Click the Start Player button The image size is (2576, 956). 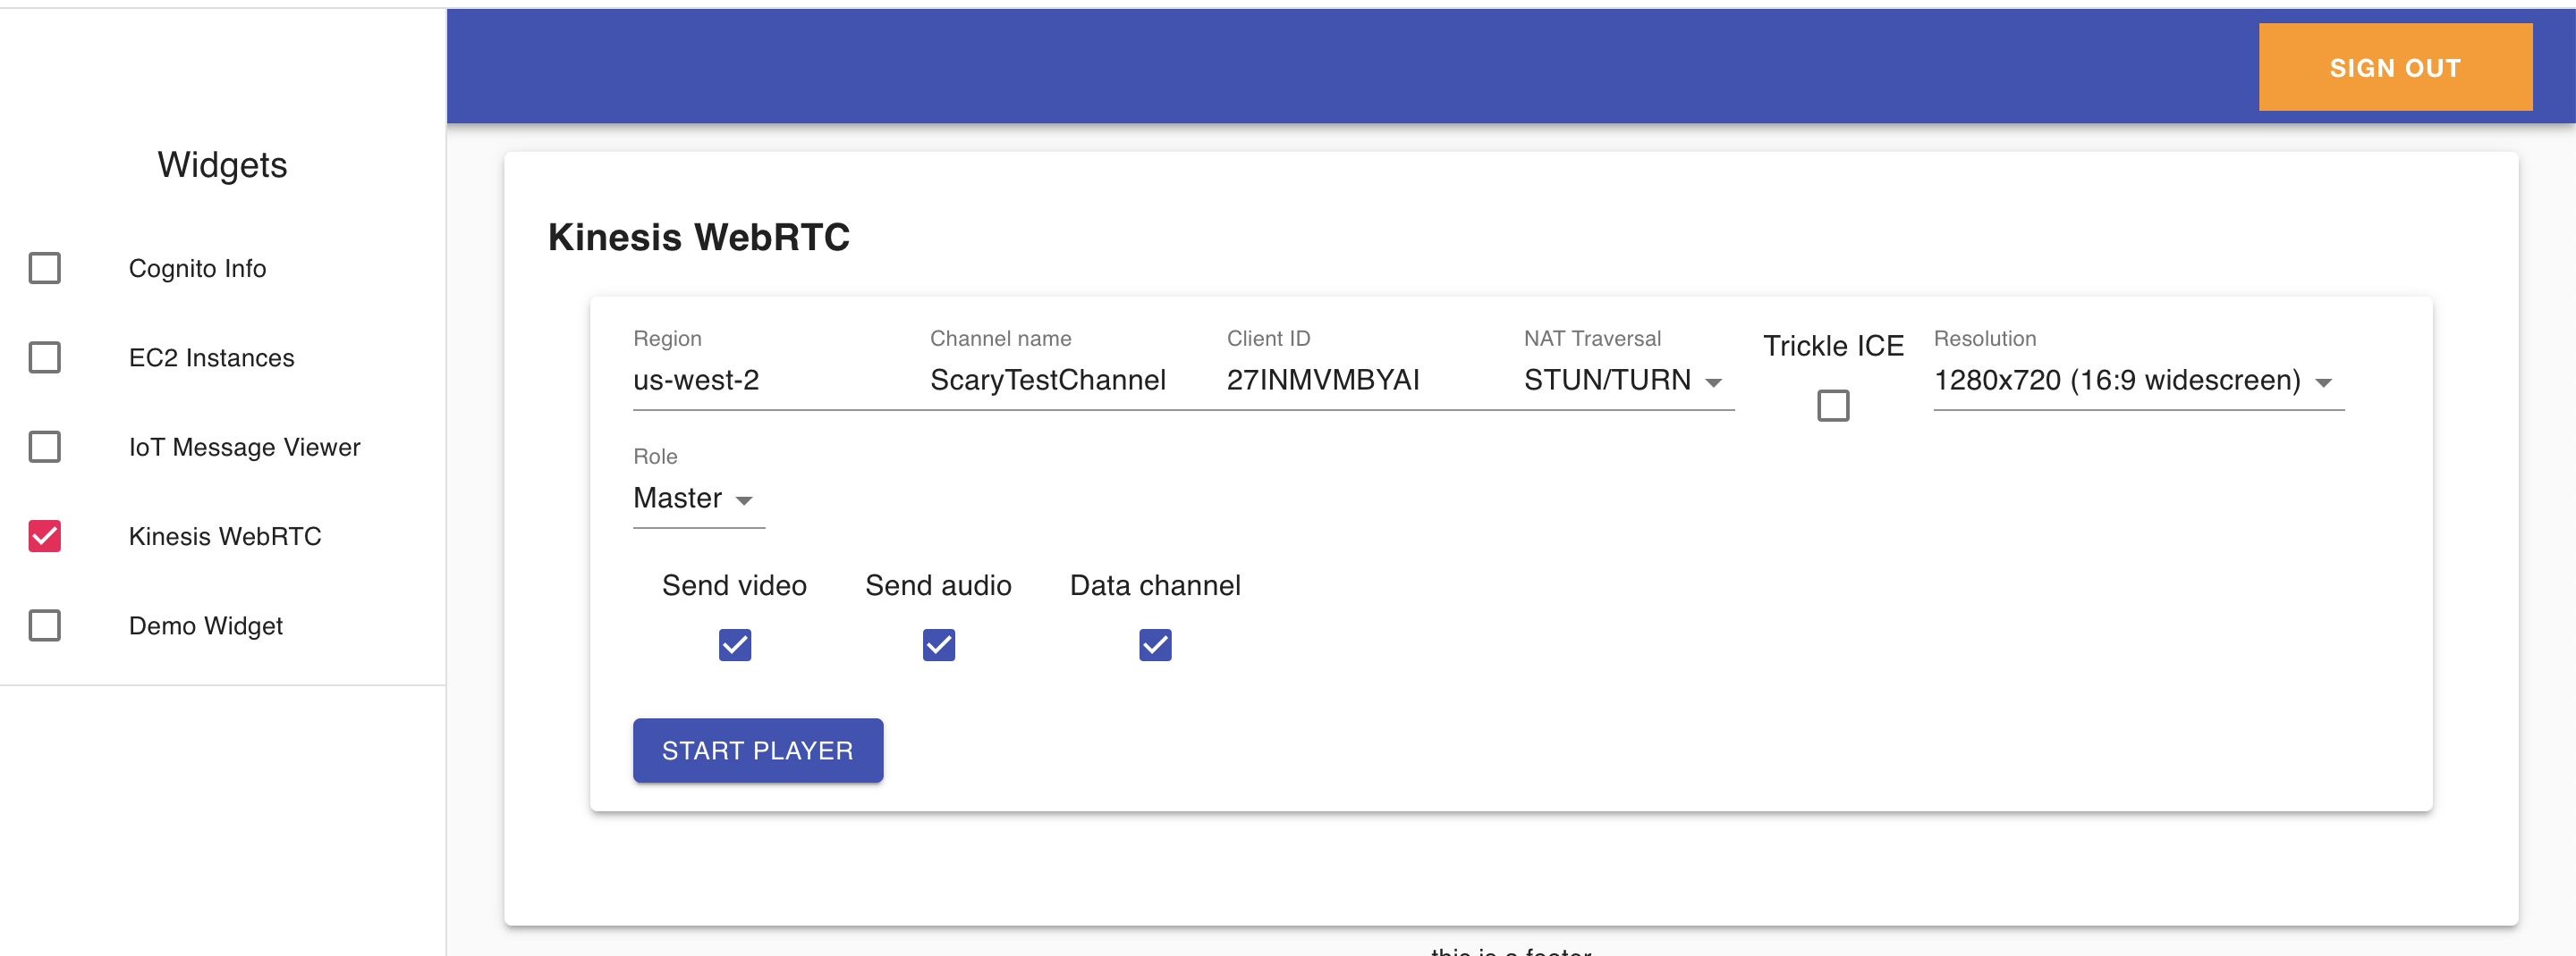758,751
